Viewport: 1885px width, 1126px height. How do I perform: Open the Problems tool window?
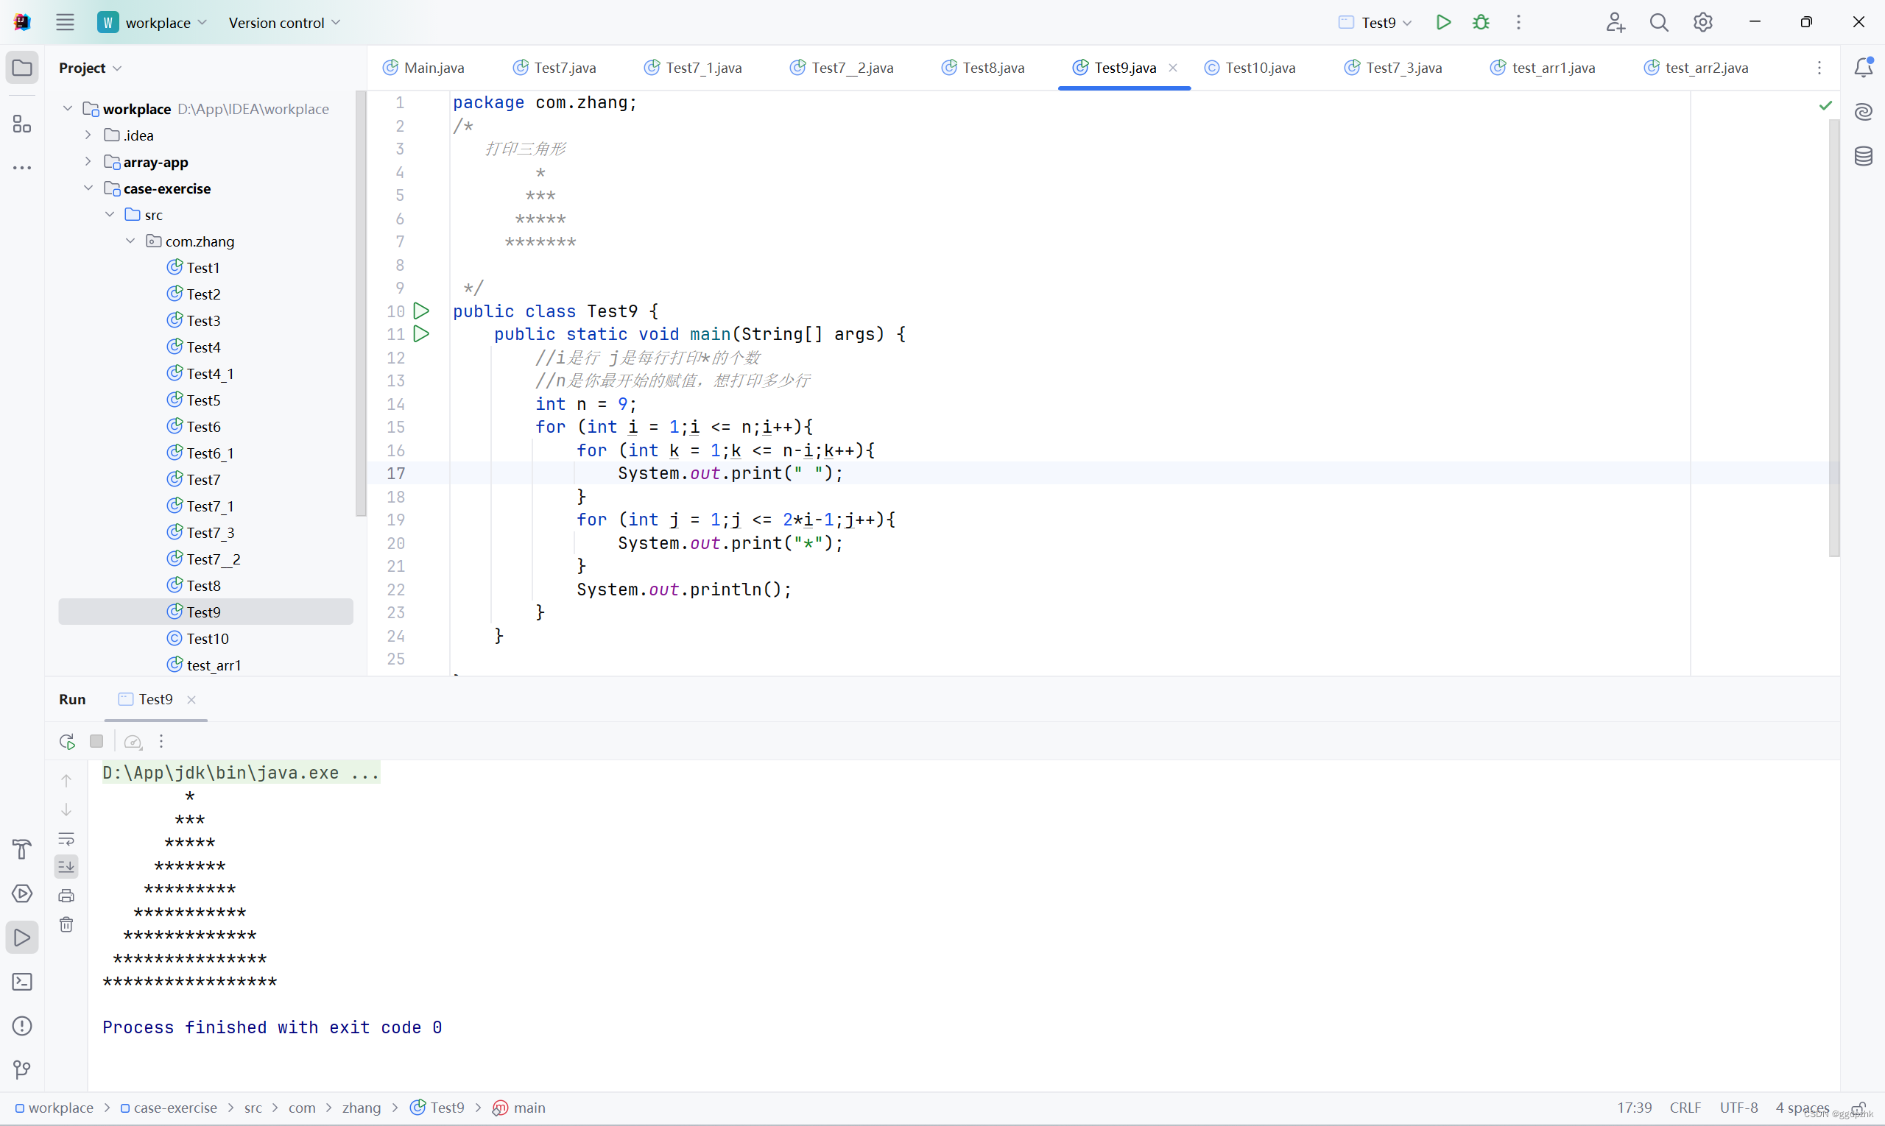(22, 1026)
